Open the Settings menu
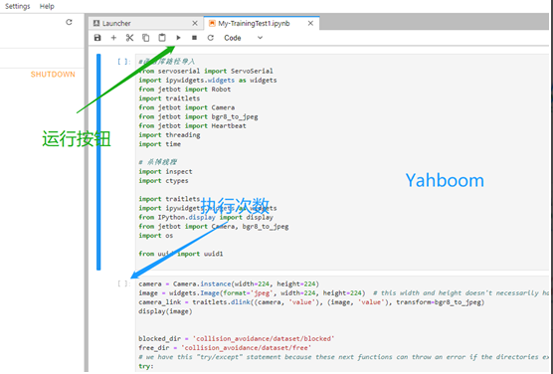The height and width of the screenshot is (374, 553). [17, 6]
